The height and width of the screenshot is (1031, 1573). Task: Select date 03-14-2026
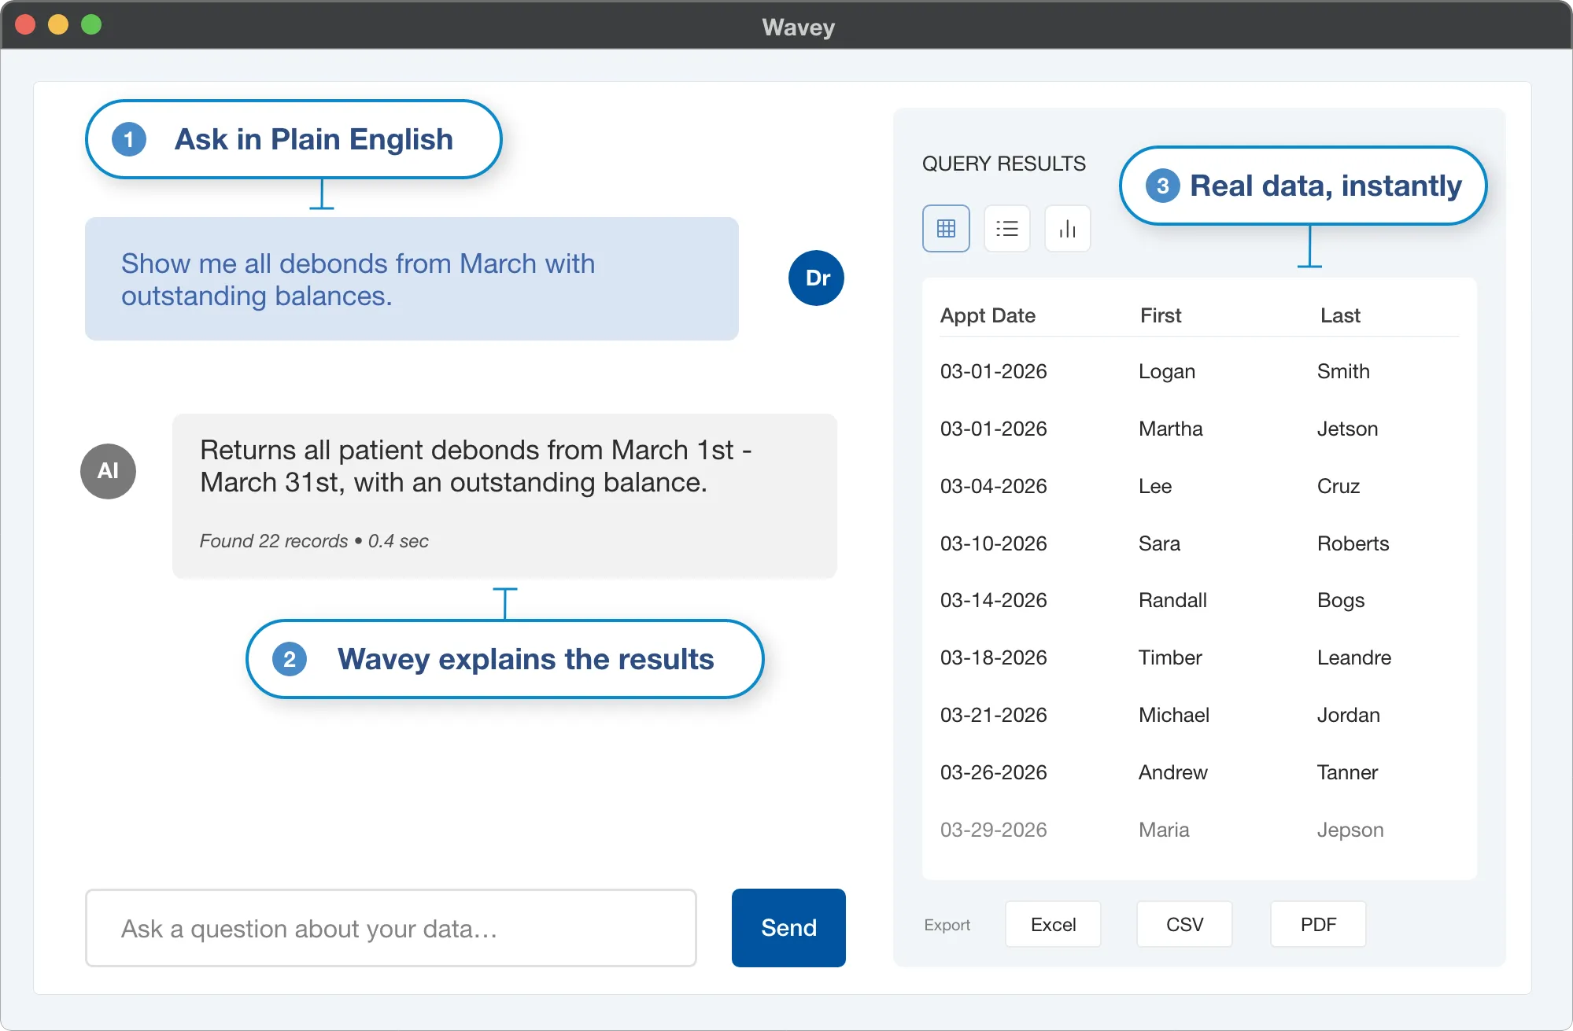pos(993,600)
